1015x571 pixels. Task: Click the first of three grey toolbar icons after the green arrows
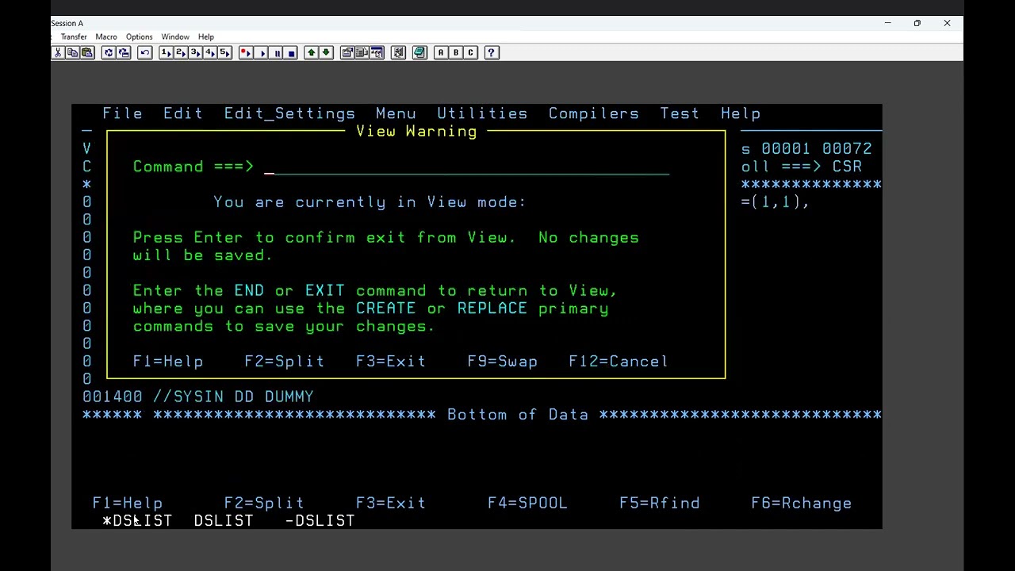click(347, 52)
